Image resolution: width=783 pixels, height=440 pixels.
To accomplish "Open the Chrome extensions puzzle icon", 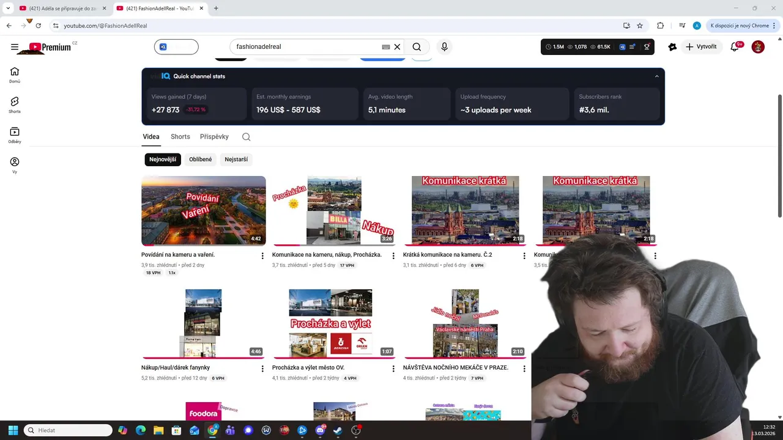I will (660, 26).
